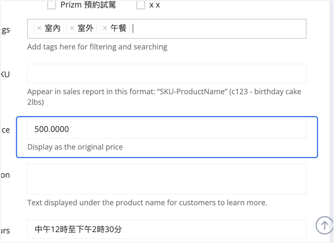
Task: Edit the hours field 中午12時至下午2時30分
Action: pyautogui.click(x=167, y=229)
